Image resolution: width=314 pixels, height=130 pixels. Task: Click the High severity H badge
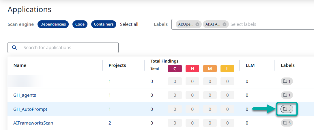(x=192, y=69)
